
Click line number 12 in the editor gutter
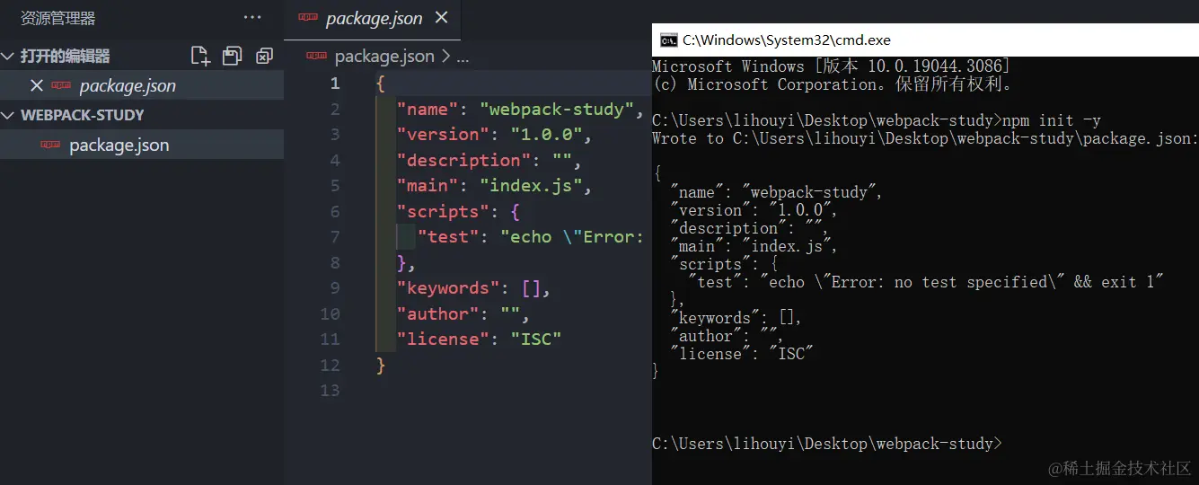tap(331, 365)
